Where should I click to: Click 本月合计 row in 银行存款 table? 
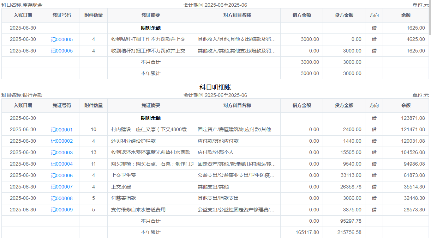pyautogui.click(x=150, y=221)
